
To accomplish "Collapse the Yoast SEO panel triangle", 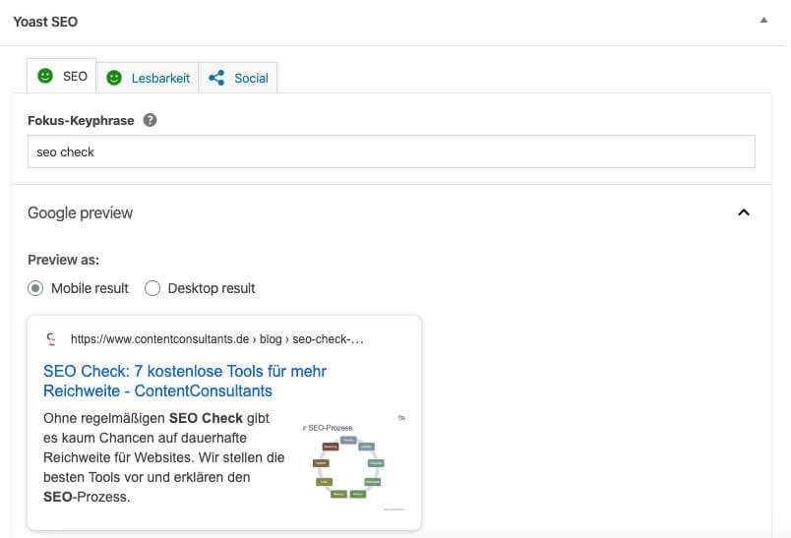I will [763, 21].
